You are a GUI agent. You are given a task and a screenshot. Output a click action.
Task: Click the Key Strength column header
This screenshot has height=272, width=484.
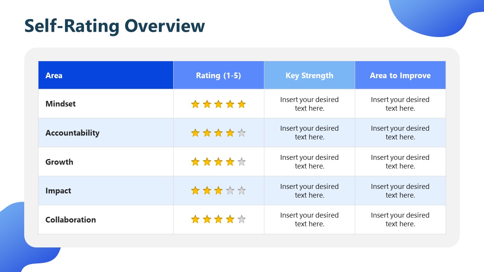click(x=309, y=76)
